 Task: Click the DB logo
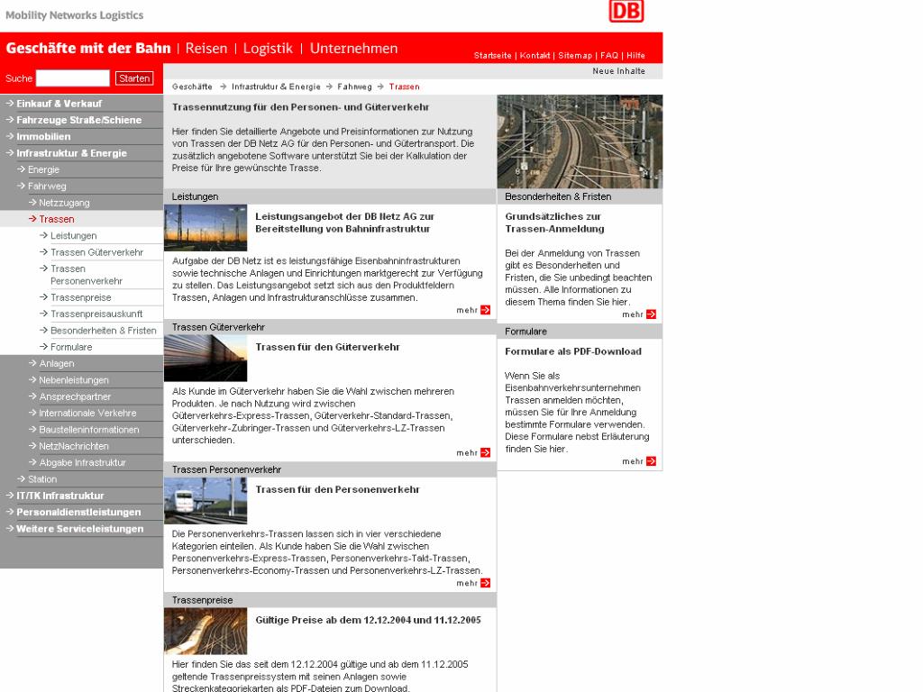coord(626,11)
